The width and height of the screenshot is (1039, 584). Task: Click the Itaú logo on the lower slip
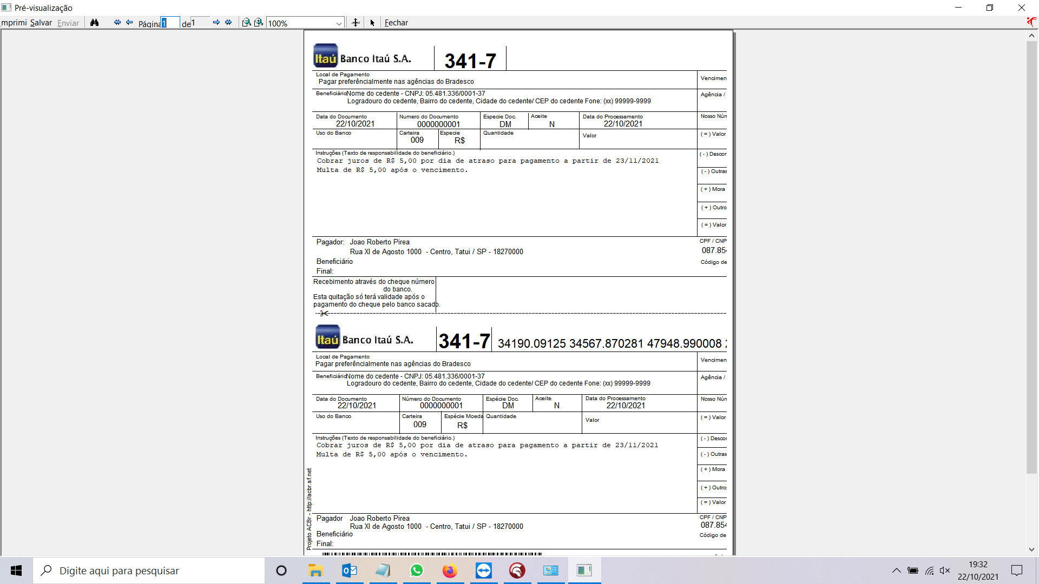point(327,337)
